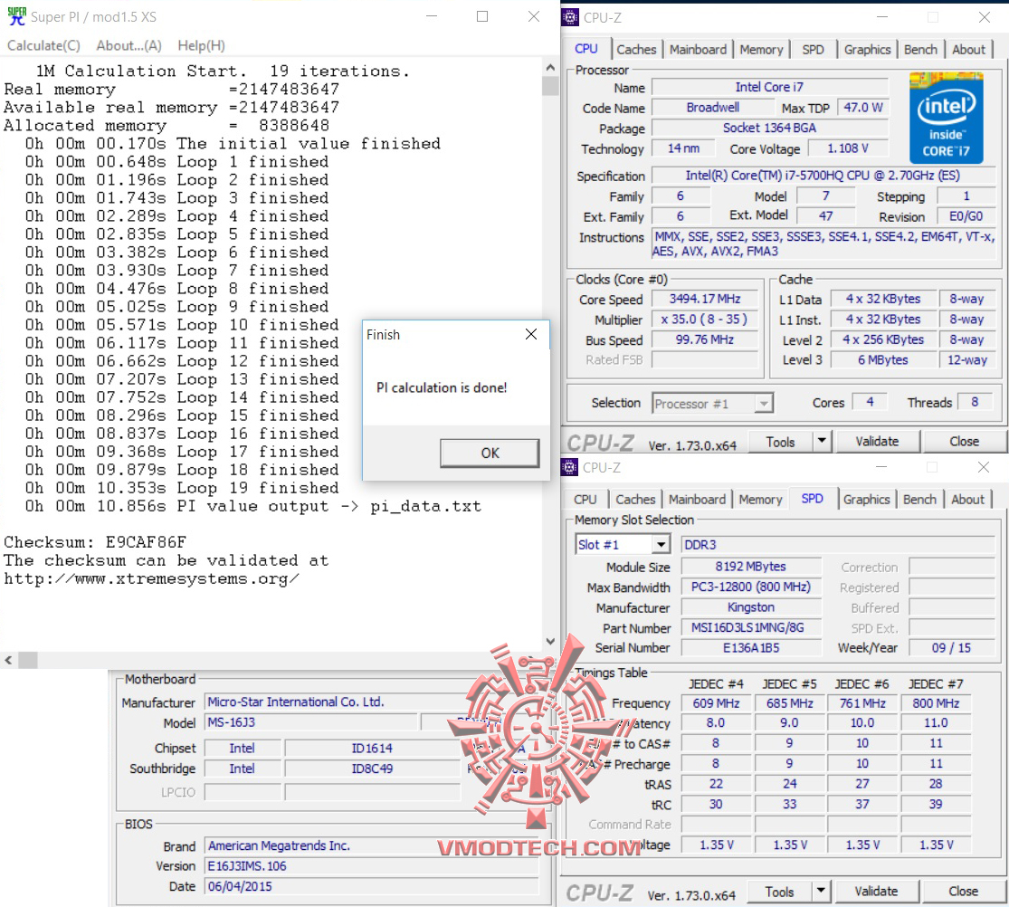The width and height of the screenshot is (1009, 907).
Task: Open About tab in top CPU-Z window
Action: (968, 50)
